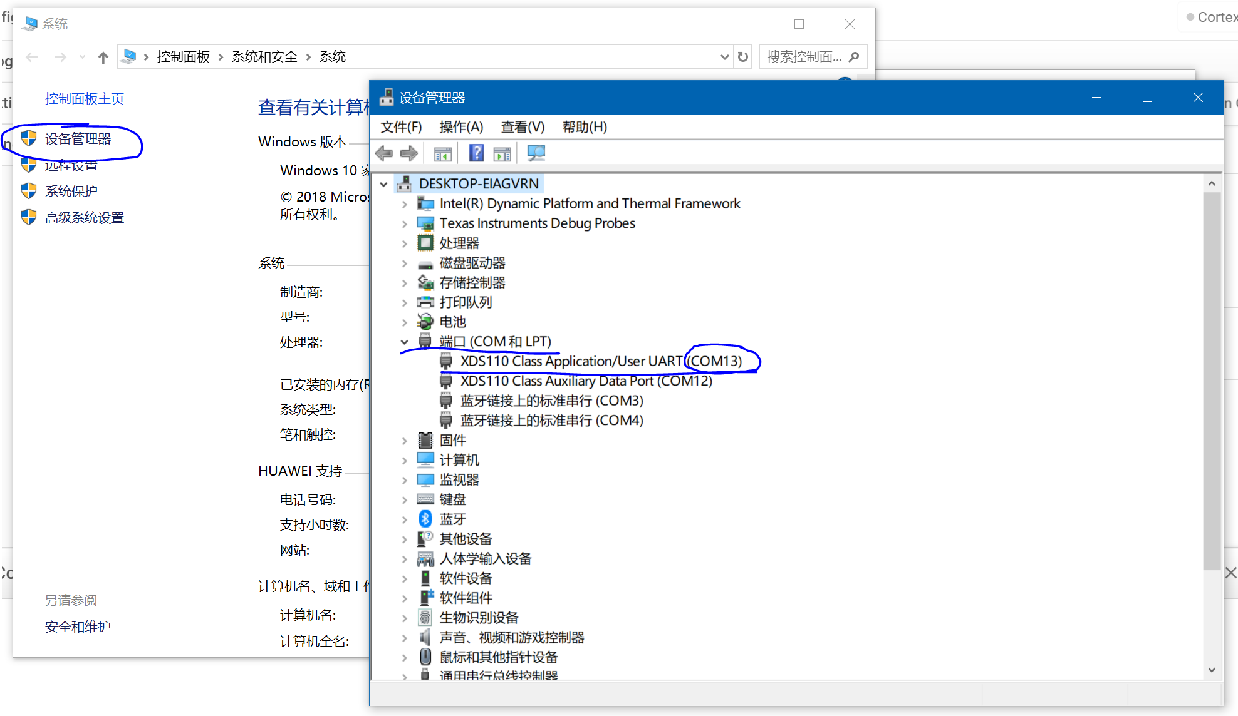1238x716 pixels.
Task: Open the 文件(F) menu
Action: click(401, 127)
